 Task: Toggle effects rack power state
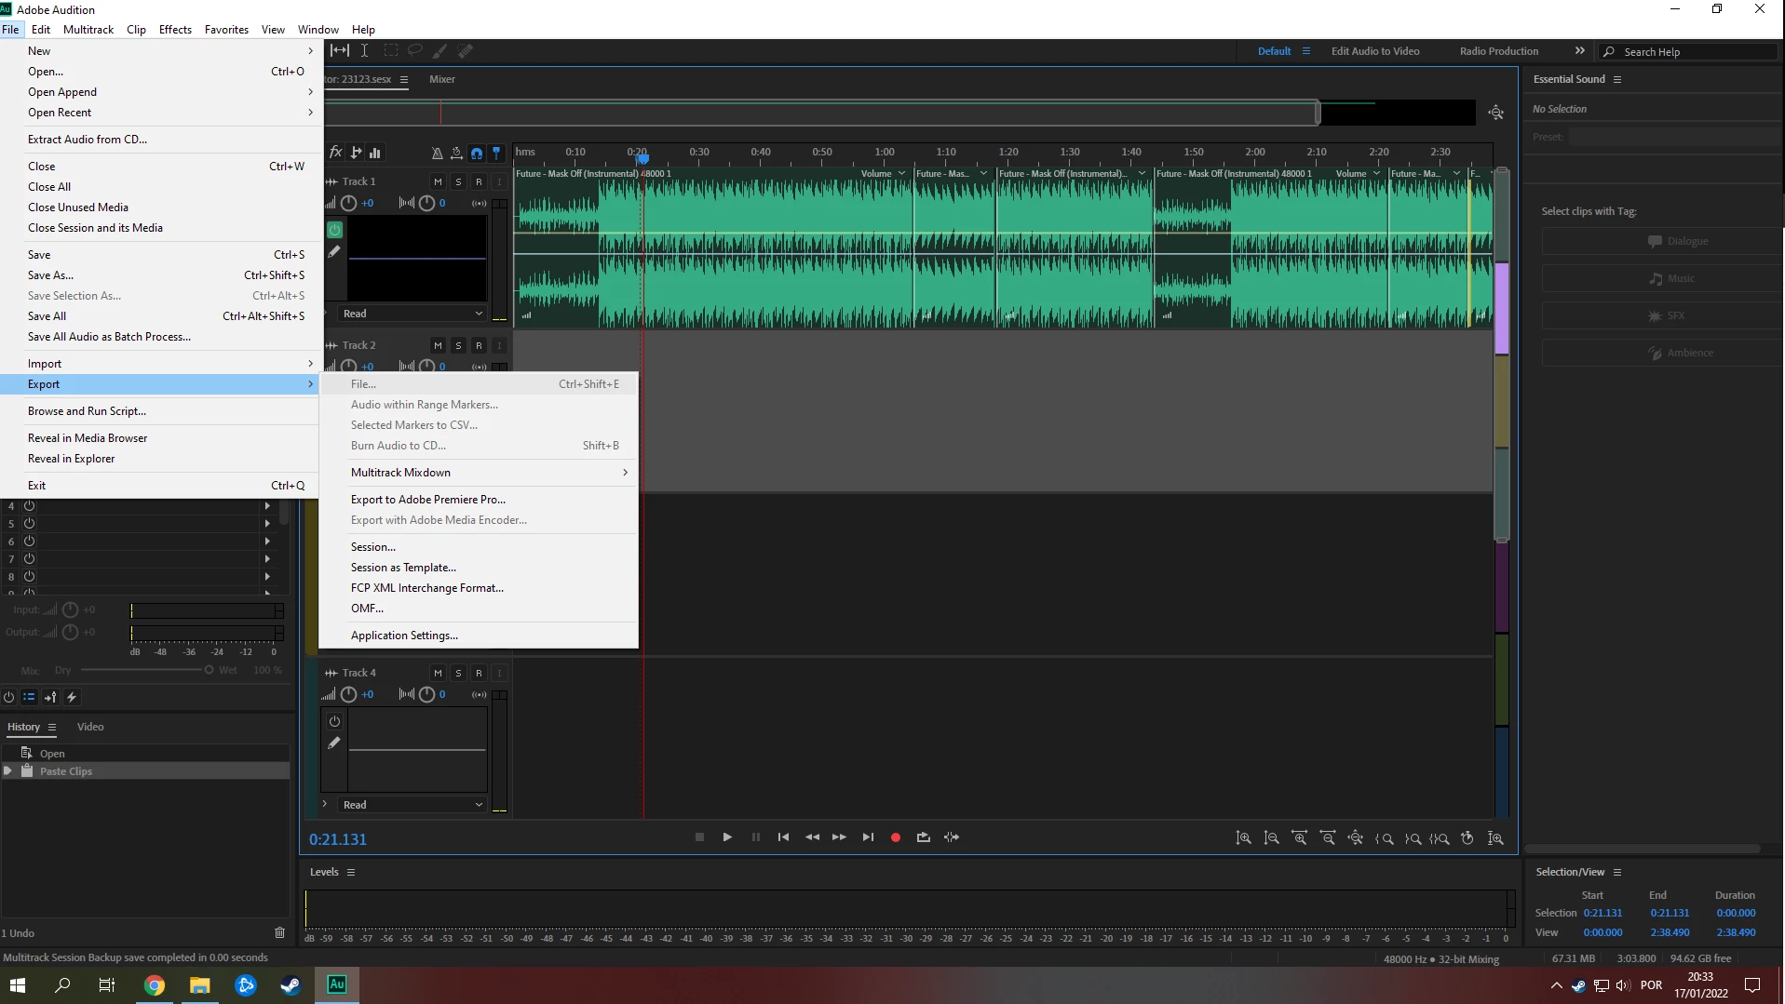9,697
